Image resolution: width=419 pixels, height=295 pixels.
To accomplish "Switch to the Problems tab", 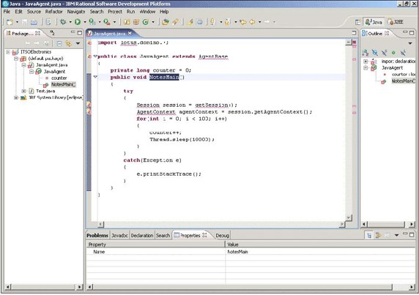I will click(x=97, y=235).
